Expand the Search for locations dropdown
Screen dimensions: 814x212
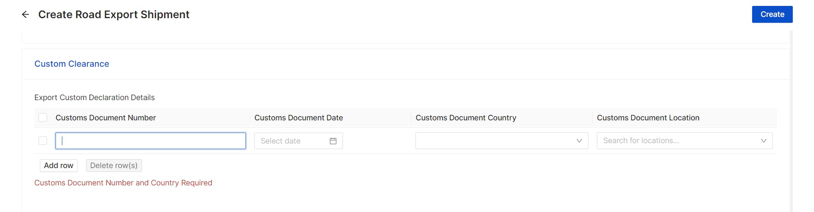point(678,141)
